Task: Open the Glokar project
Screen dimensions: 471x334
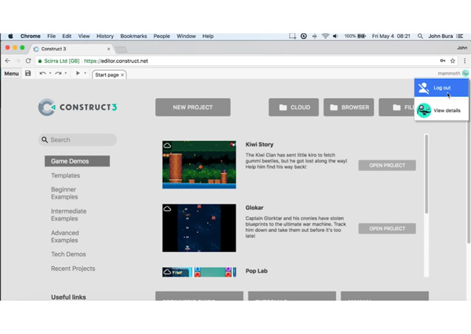Action: (x=387, y=228)
